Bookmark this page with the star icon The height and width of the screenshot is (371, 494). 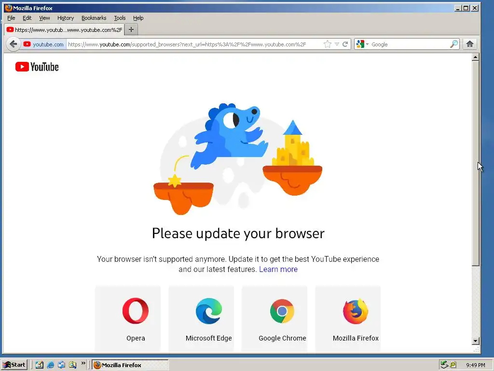(328, 44)
